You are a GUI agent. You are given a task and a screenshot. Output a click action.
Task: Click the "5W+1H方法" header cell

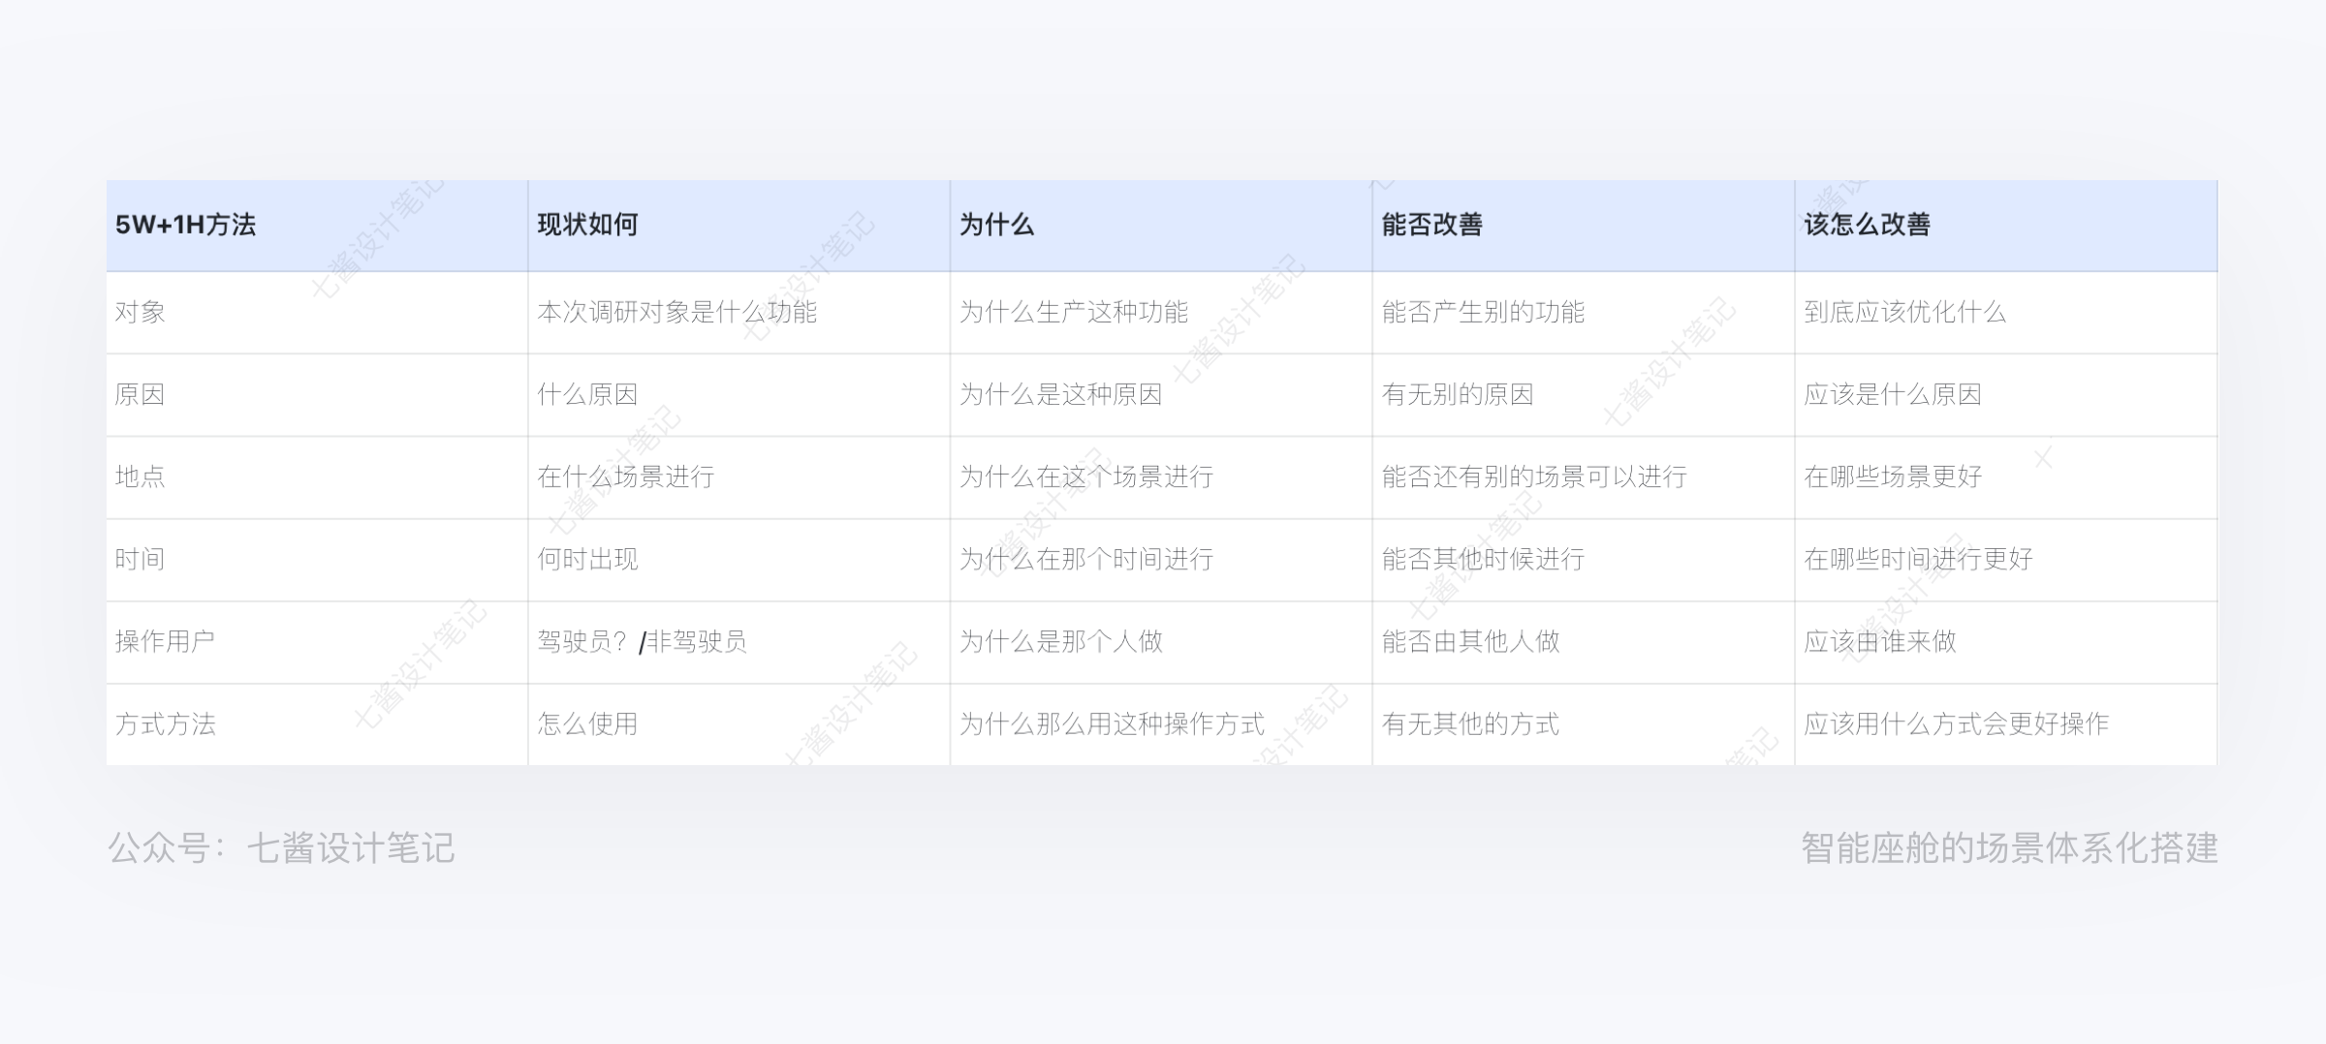(x=317, y=225)
